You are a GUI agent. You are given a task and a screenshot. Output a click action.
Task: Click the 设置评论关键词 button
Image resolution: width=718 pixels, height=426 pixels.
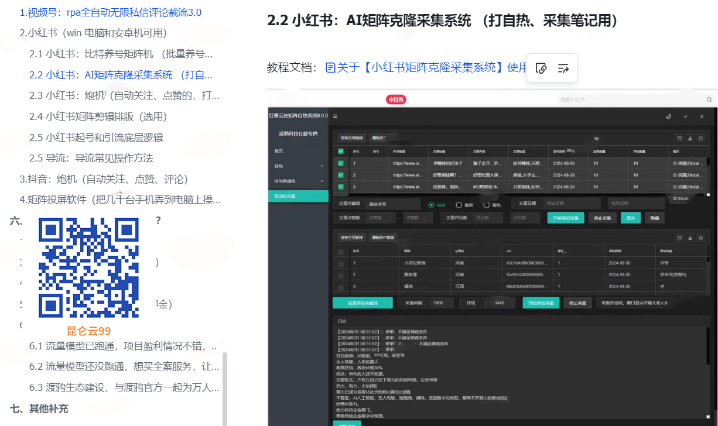[x=363, y=303]
